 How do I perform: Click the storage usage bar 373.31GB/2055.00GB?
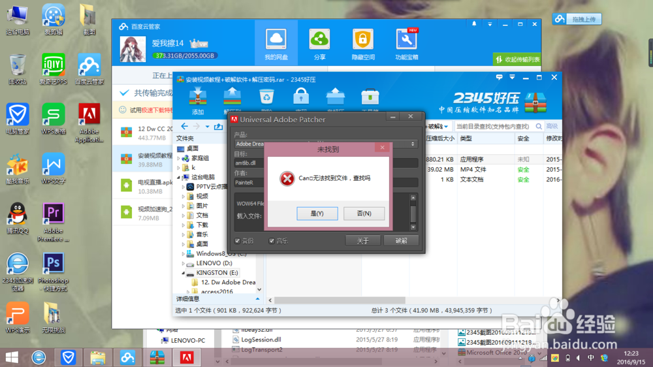click(185, 56)
